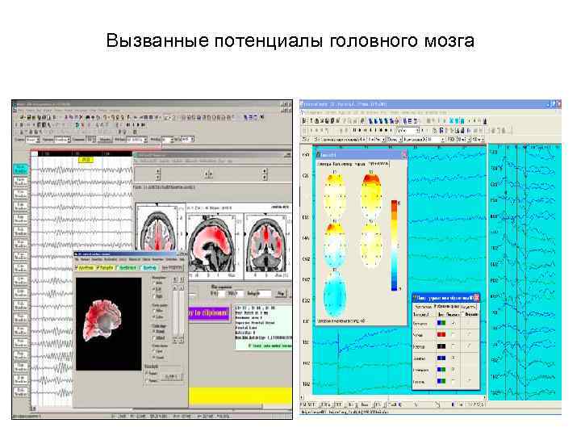Select the red-topped upper-right topographic head map

point(371,195)
